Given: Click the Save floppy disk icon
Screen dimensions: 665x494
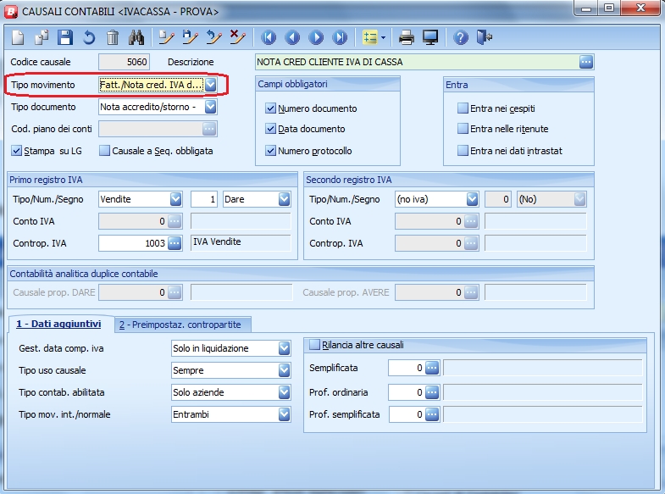Looking at the screenshot, I should click(65, 37).
